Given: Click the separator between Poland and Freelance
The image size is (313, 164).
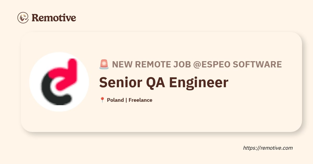Looking at the screenshot, I should click(x=126, y=100).
